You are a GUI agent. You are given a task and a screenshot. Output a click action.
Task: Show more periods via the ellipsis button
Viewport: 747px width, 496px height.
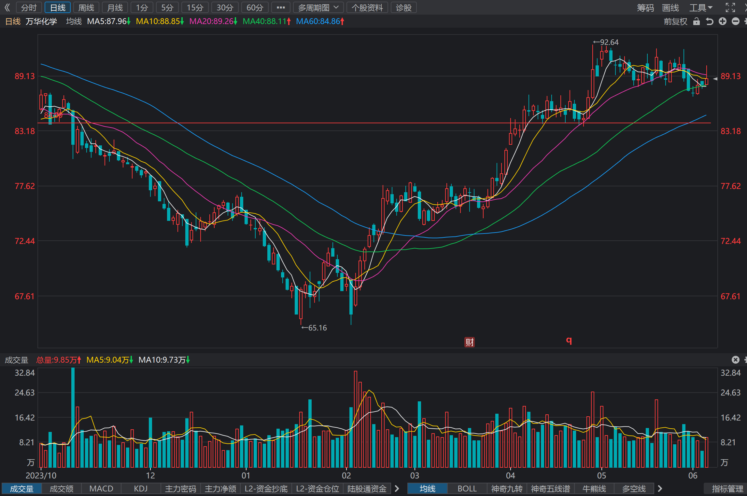tap(281, 7)
